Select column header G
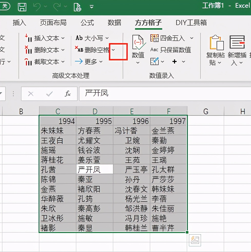Image resolution: width=251 pixels, height=252 pixels. 205,111
